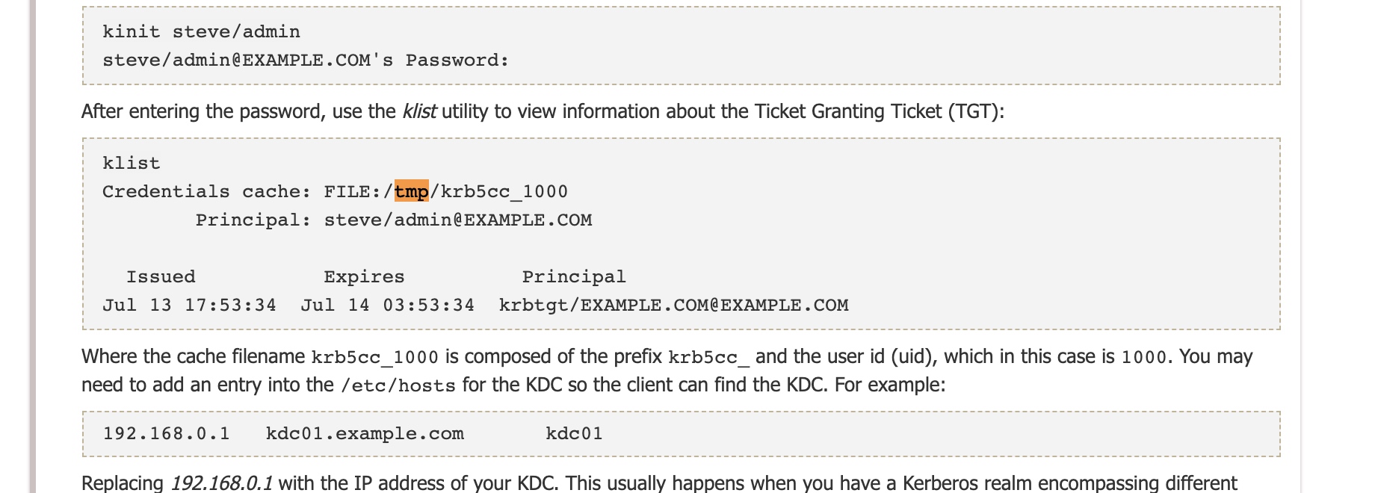Viewport: 1375px width, 493px height.
Task: Click the 'Expires' column header
Action: pos(364,277)
